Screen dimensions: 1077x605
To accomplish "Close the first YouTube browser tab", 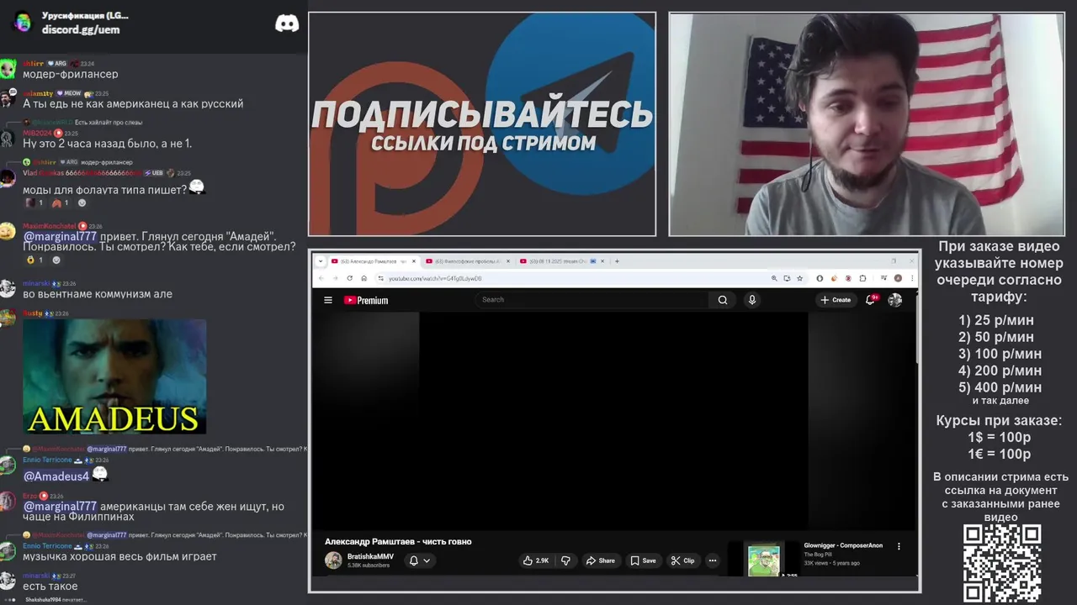I will point(413,261).
